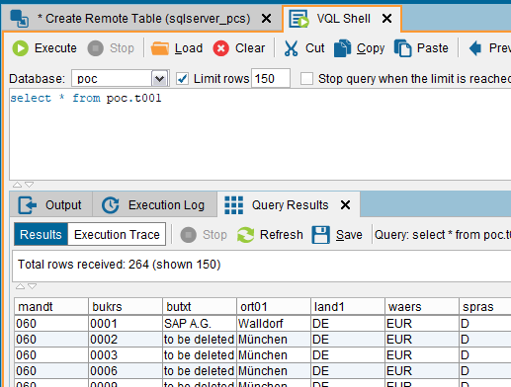Click the butxt column header
The image size is (511, 387).
tap(200, 307)
